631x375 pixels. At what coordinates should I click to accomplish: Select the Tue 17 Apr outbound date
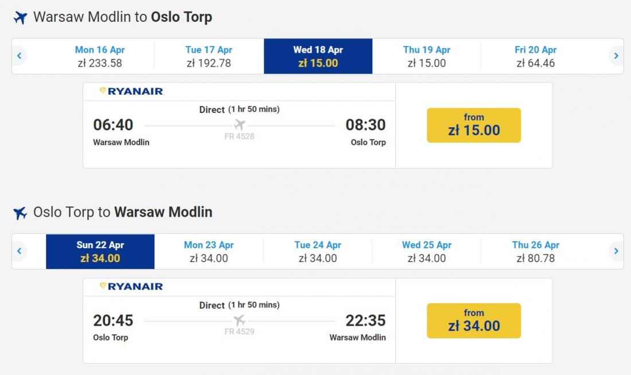(x=209, y=56)
